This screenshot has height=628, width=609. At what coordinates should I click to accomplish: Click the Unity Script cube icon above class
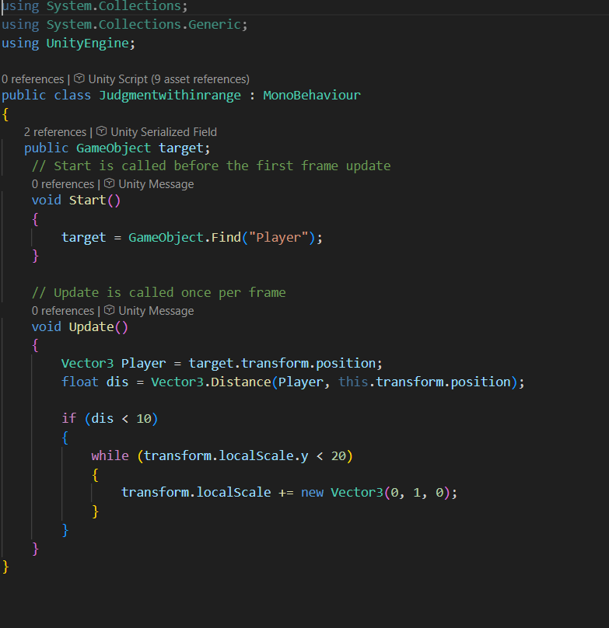(79, 79)
